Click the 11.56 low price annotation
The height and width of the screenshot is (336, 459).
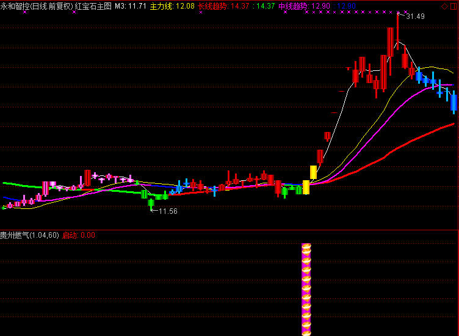click(168, 211)
